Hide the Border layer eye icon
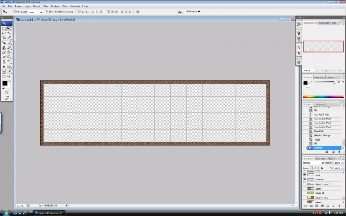 tap(304, 179)
